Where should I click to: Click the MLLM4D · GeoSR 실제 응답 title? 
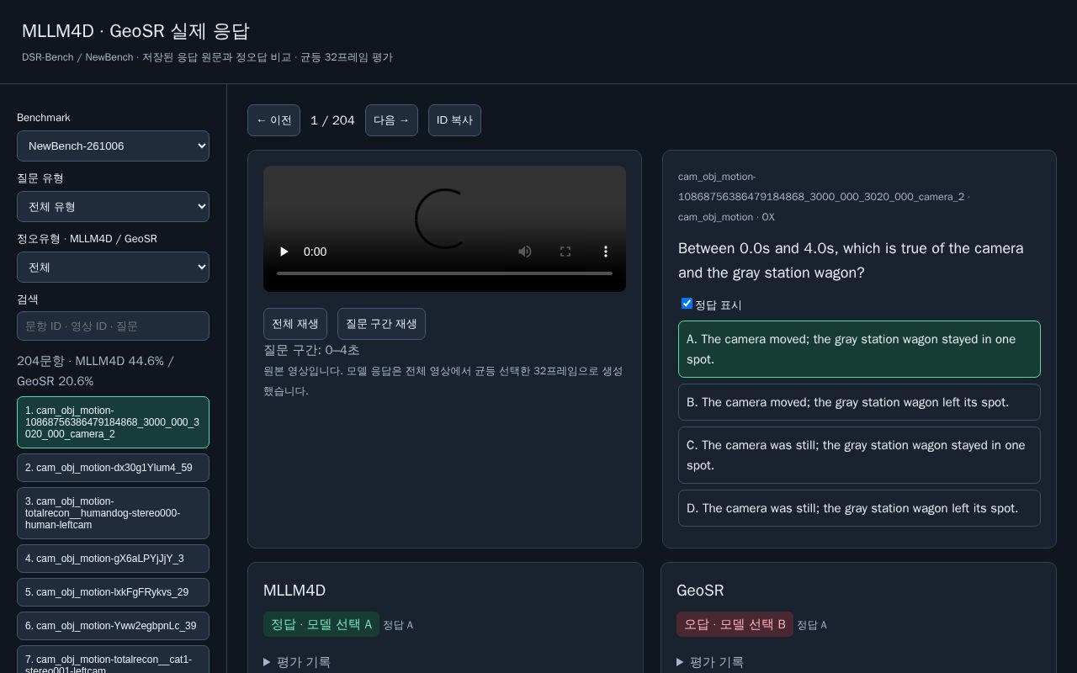[x=135, y=31]
